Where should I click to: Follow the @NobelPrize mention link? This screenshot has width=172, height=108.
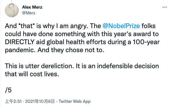[121, 26]
